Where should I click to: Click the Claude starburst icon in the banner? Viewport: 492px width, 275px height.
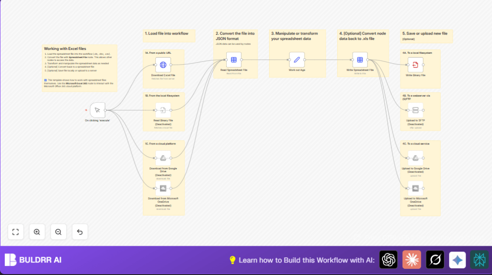tap(412, 260)
